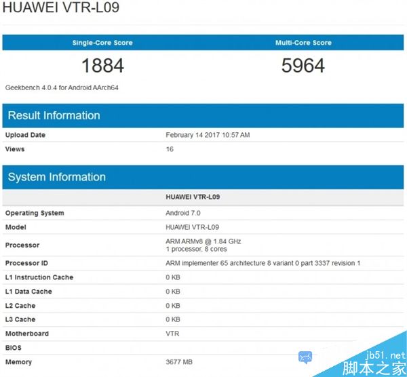This screenshot has width=407, height=377.
Task: Click the Motherboard label
Action: (x=27, y=334)
